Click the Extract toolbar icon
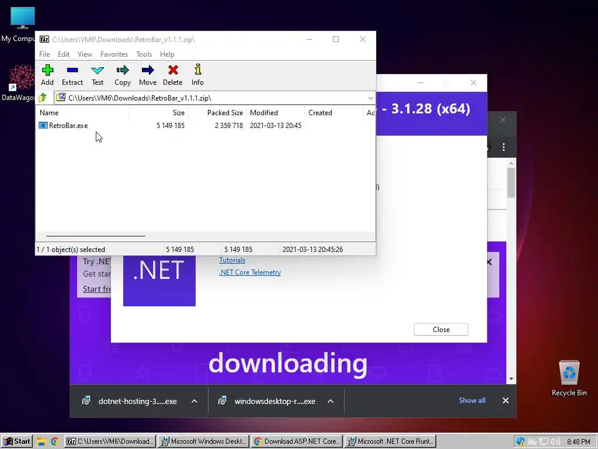The image size is (598, 449). coord(72,75)
